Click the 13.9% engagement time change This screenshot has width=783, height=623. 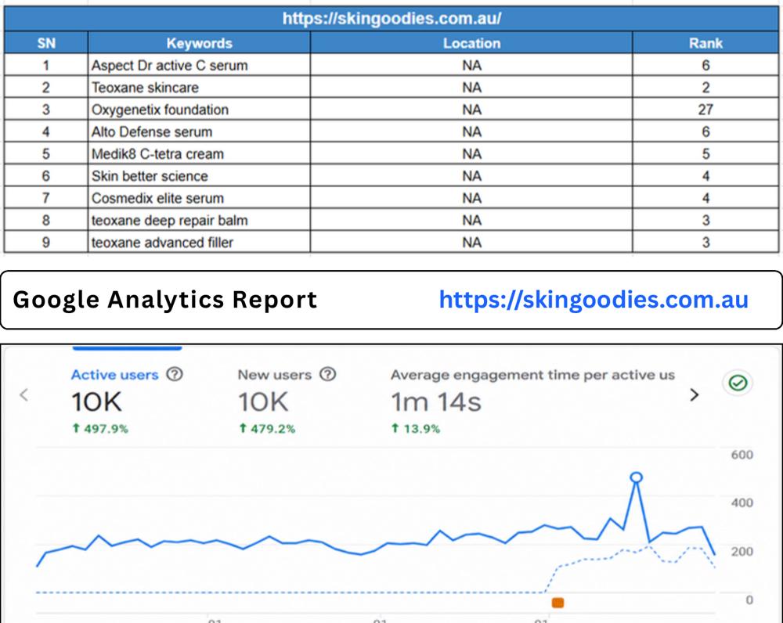coord(416,428)
